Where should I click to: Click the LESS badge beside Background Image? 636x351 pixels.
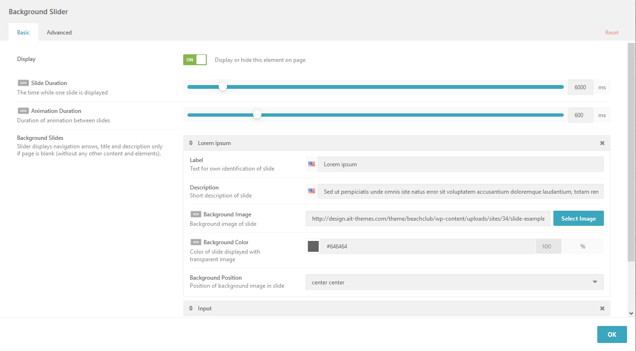195,214
